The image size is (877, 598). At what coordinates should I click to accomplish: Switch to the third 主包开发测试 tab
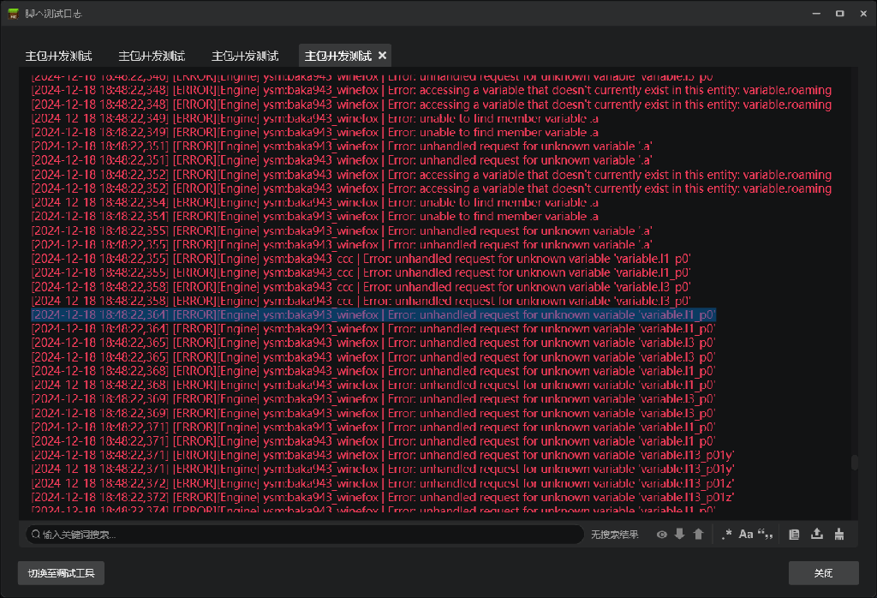[245, 57]
